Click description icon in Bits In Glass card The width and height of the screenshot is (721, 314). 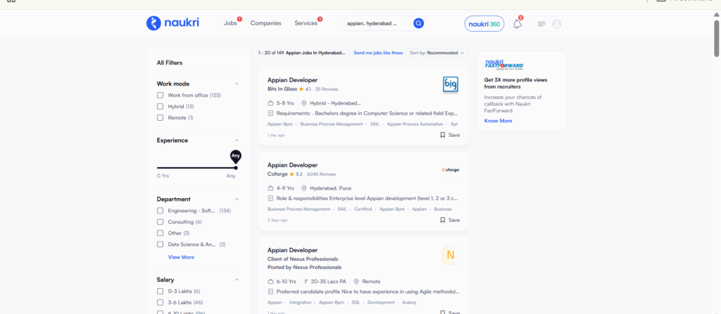pos(271,113)
